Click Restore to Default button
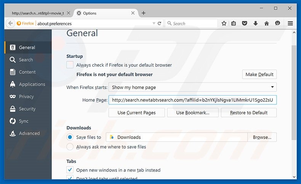 (249, 113)
